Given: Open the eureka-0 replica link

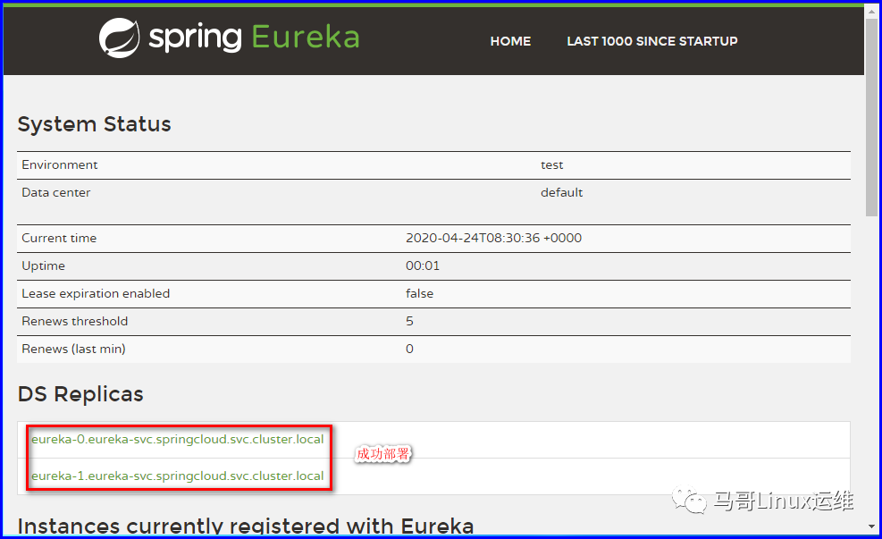Looking at the screenshot, I should click(x=177, y=440).
